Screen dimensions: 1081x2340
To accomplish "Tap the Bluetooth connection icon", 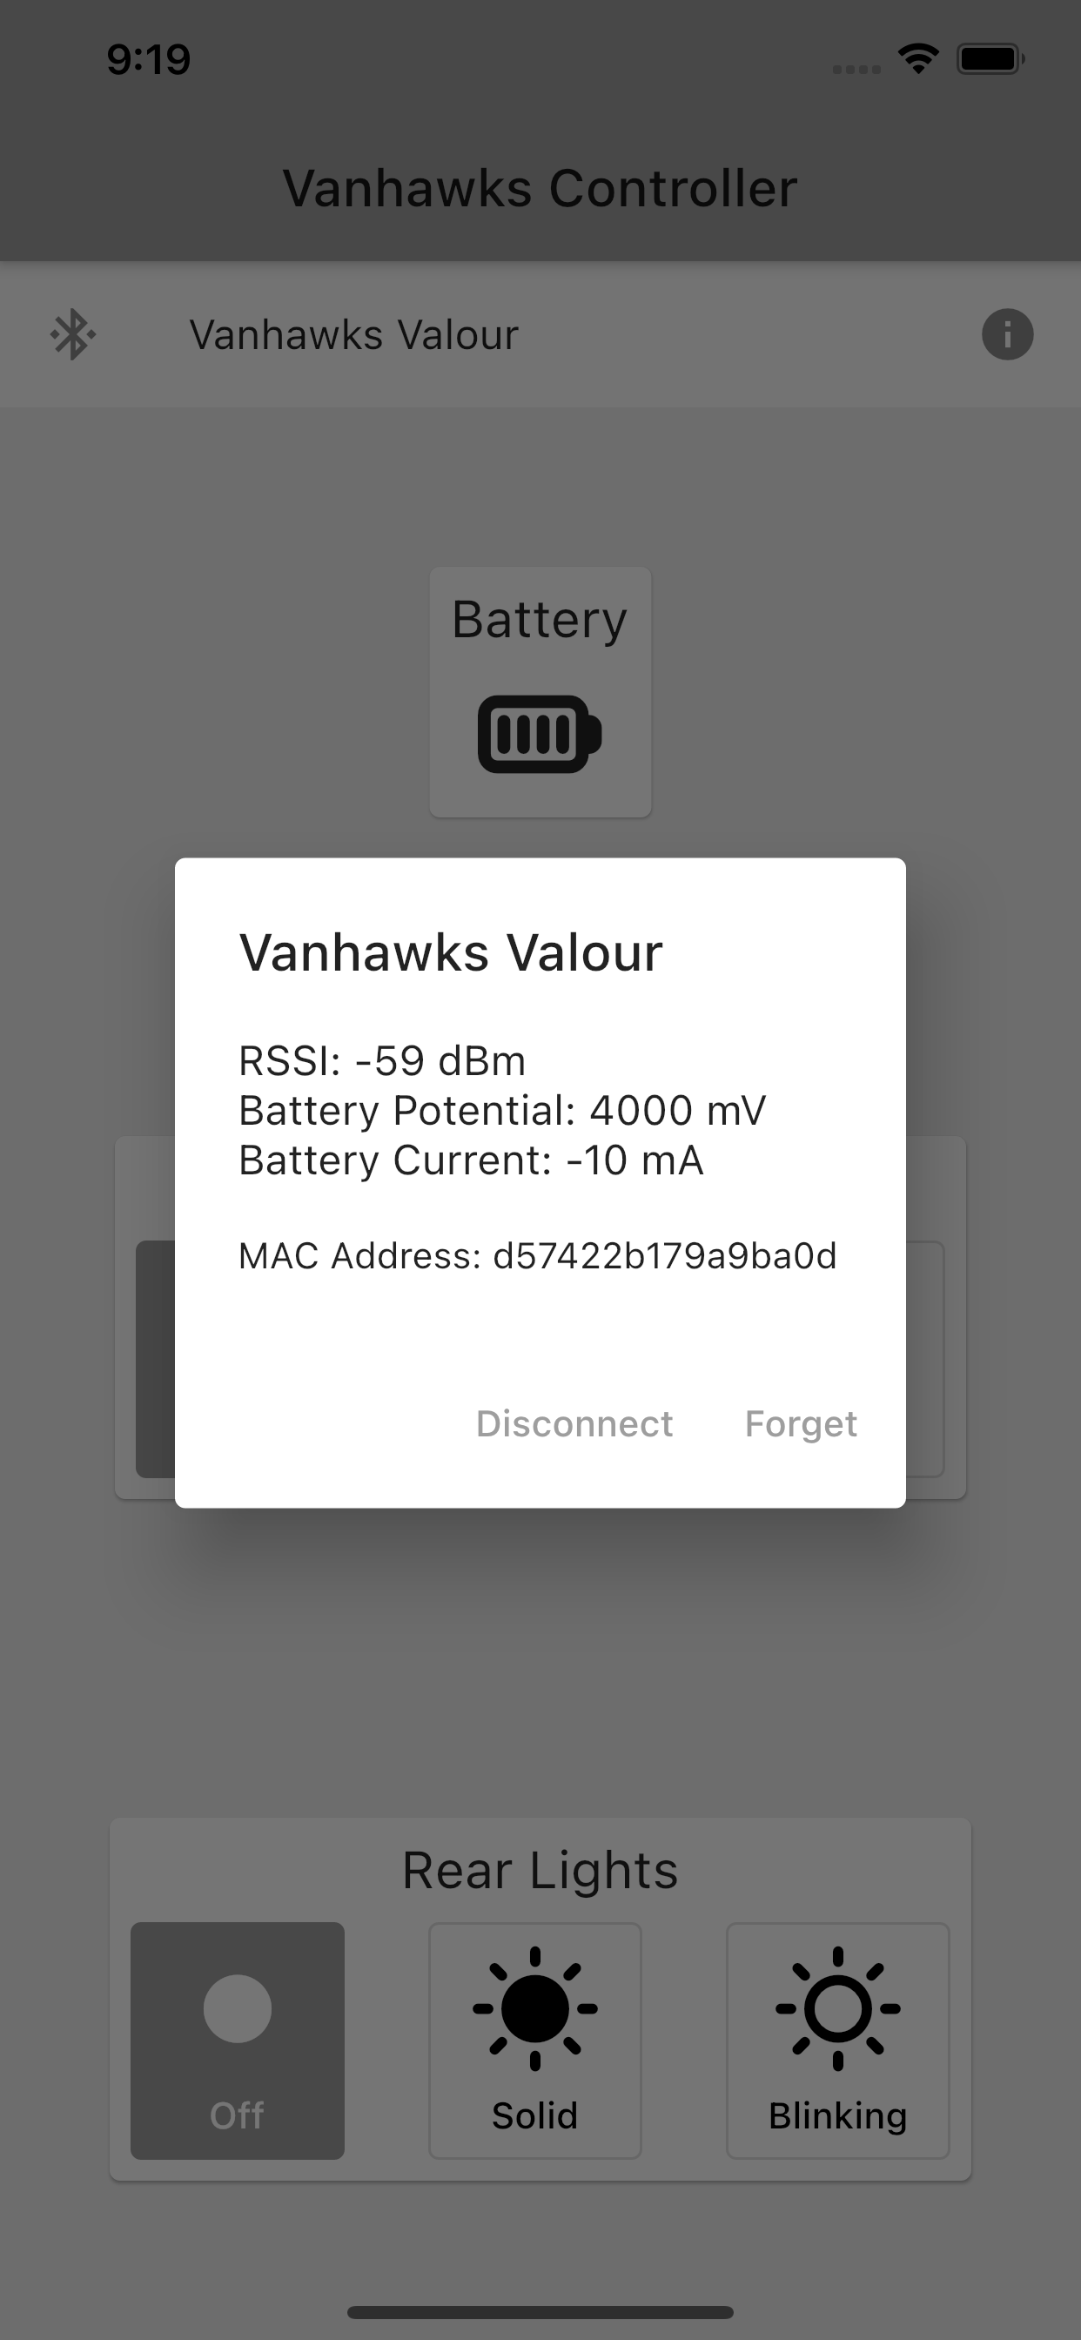I will [x=72, y=335].
